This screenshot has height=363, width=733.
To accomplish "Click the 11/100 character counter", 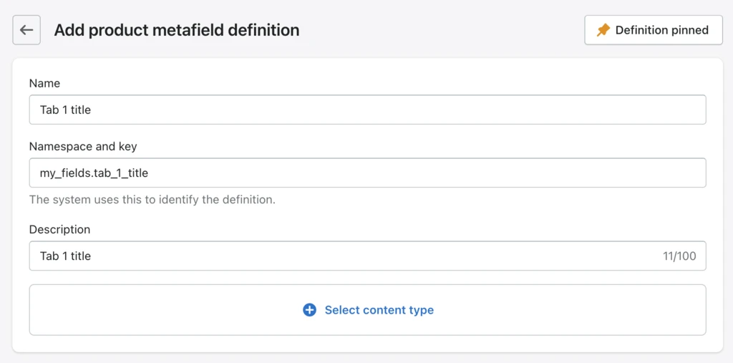I will [679, 256].
